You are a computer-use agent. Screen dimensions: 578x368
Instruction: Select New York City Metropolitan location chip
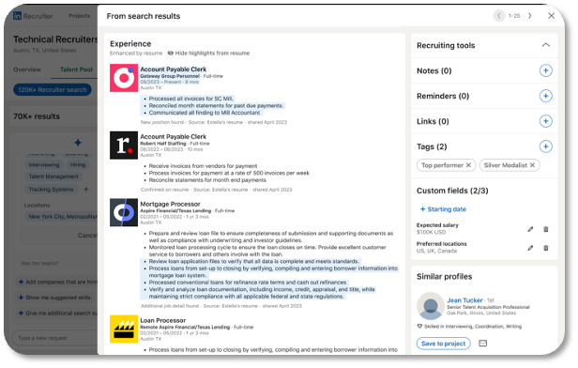[x=61, y=217]
